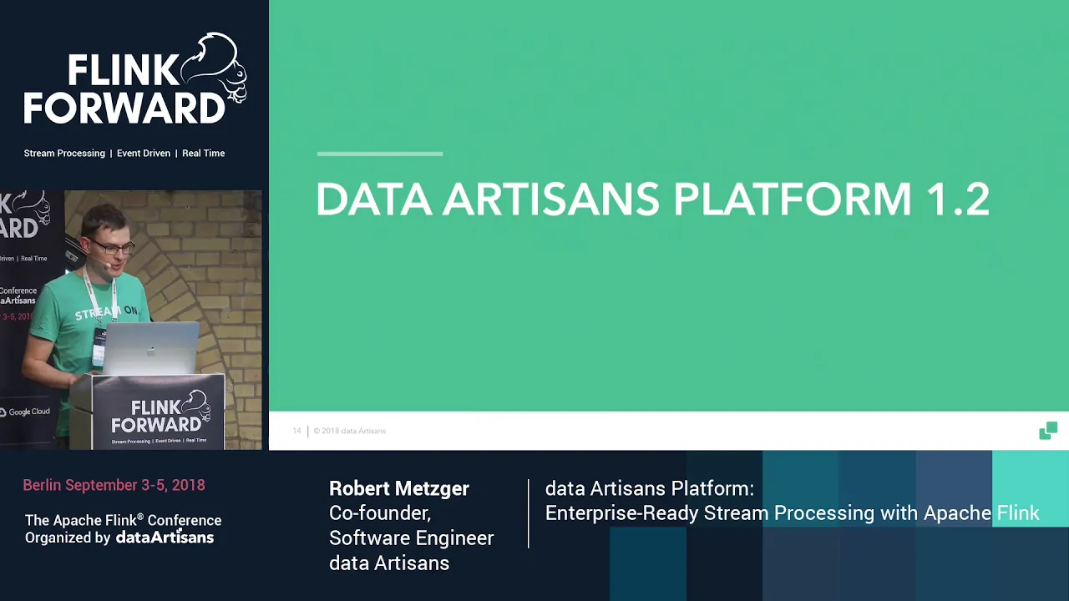Click the "Google Cloud" sponsor logo in the video
The height and width of the screenshot is (601, 1069).
[25, 412]
